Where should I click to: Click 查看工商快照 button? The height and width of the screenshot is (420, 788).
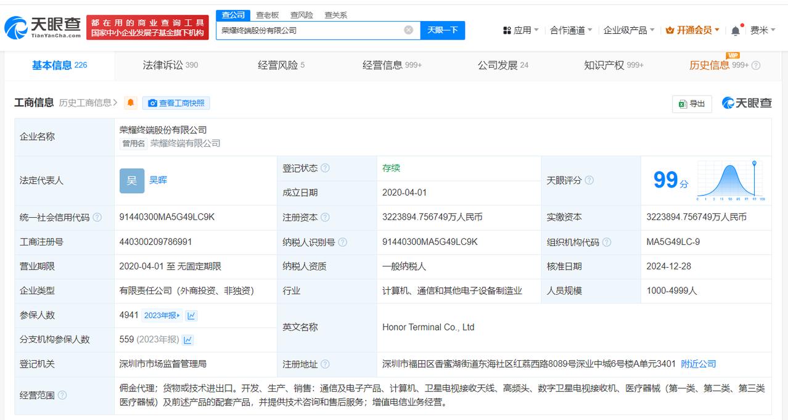[176, 103]
